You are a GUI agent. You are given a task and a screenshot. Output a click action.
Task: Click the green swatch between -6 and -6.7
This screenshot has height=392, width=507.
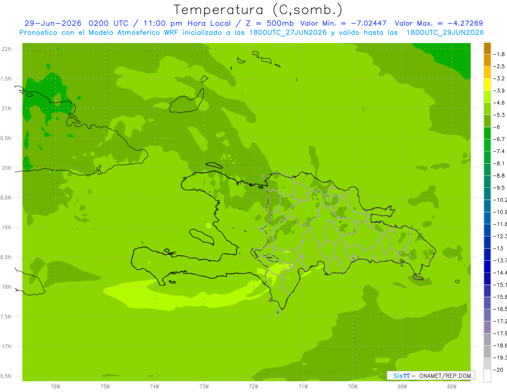click(x=487, y=133)
